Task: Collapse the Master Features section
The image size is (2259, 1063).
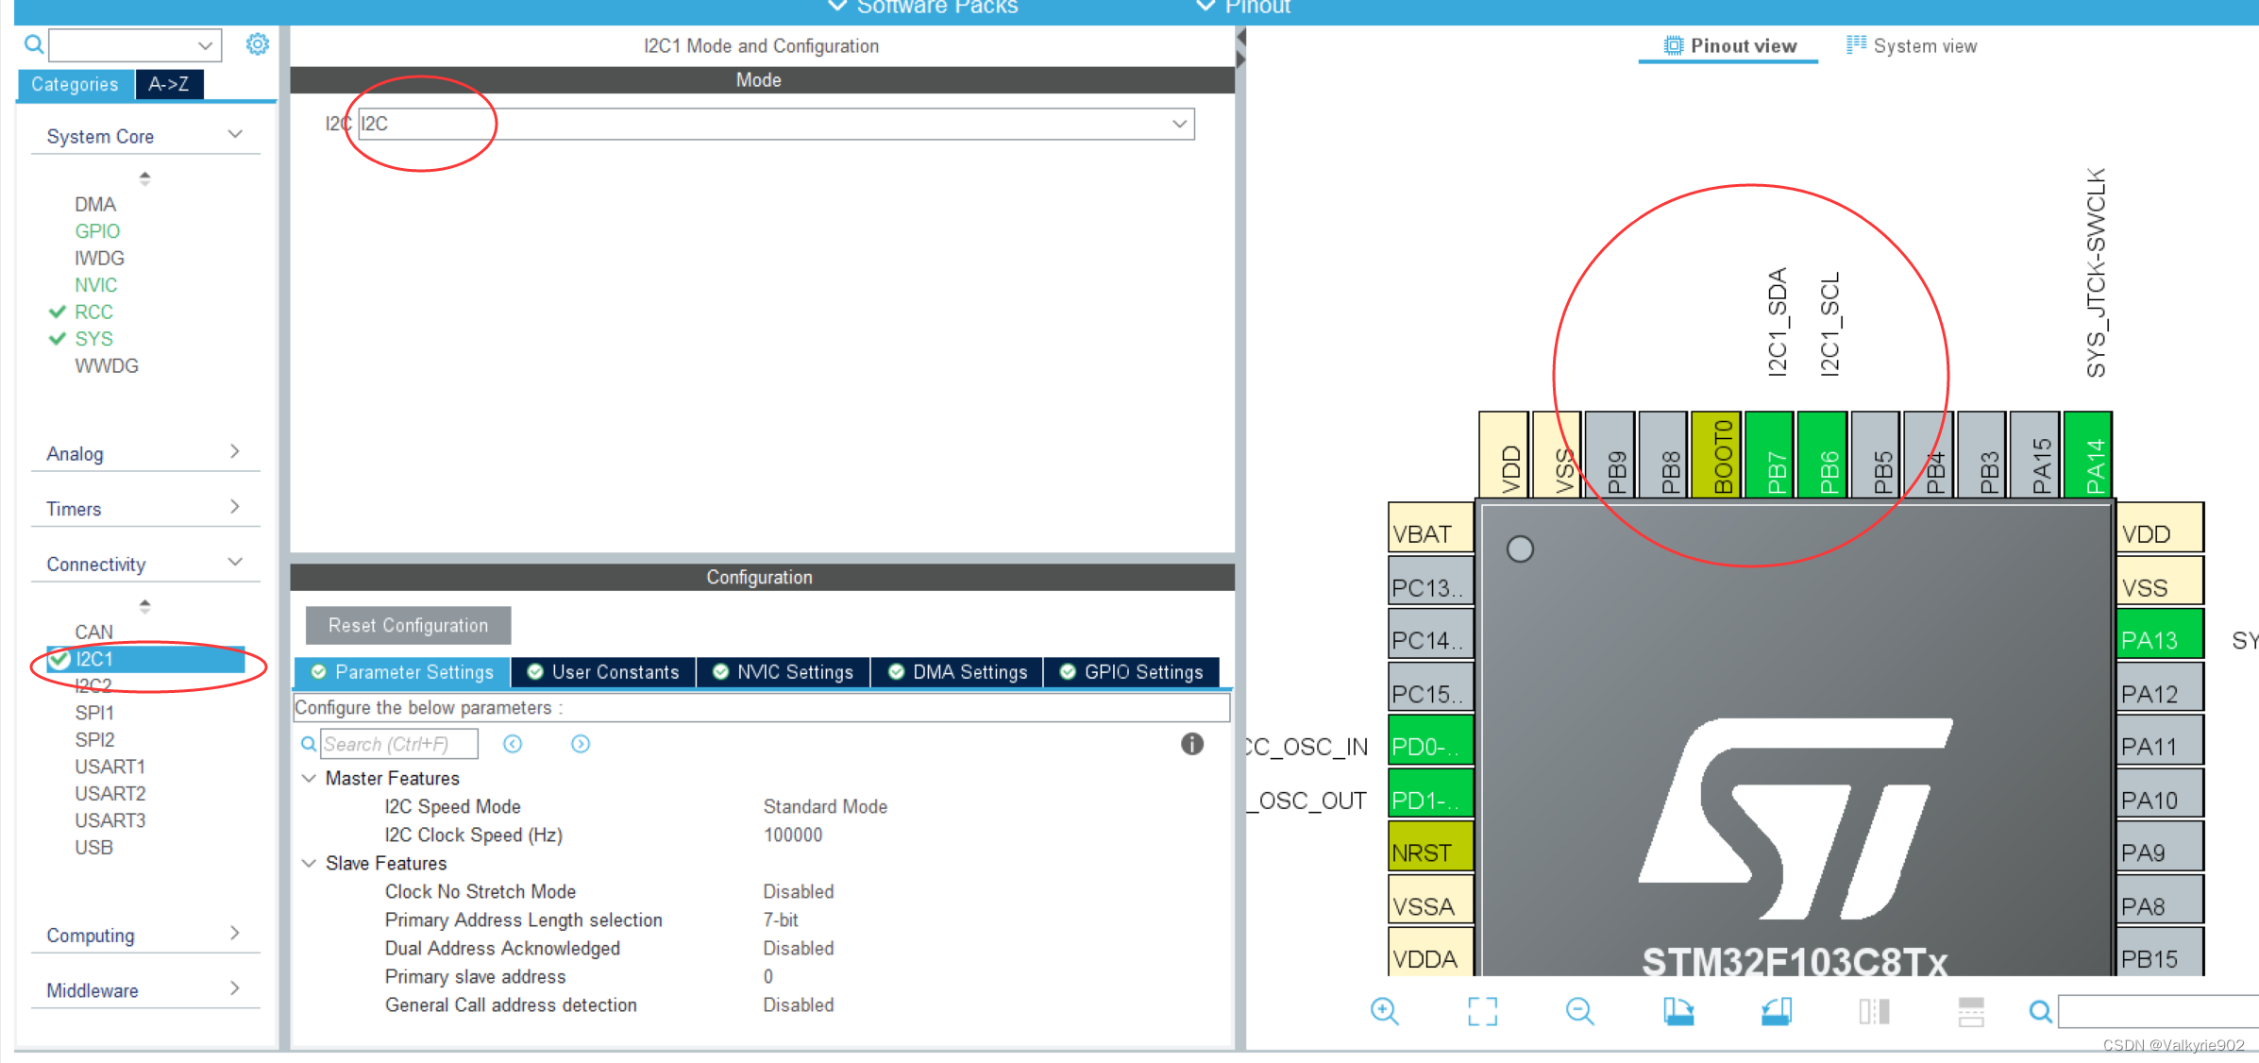Action: pos(309,778)
